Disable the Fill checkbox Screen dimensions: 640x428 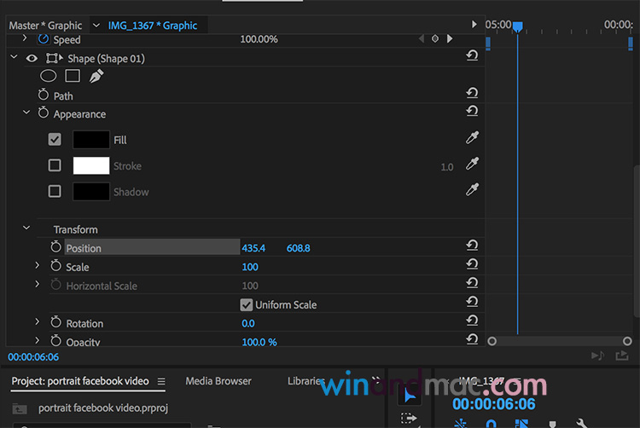coord(55,139)
